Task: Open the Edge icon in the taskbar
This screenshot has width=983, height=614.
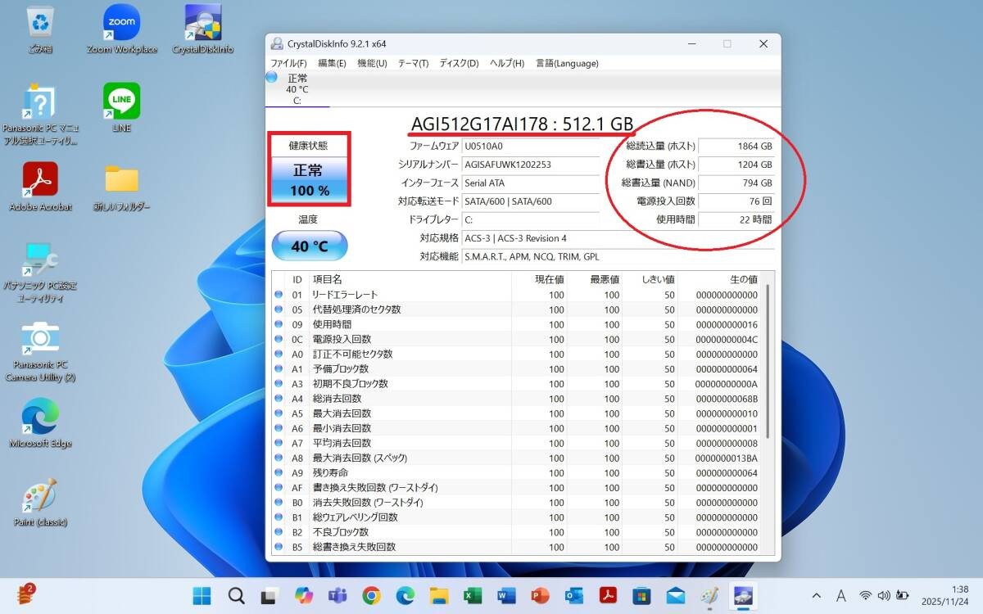Action: coord(405,596)
